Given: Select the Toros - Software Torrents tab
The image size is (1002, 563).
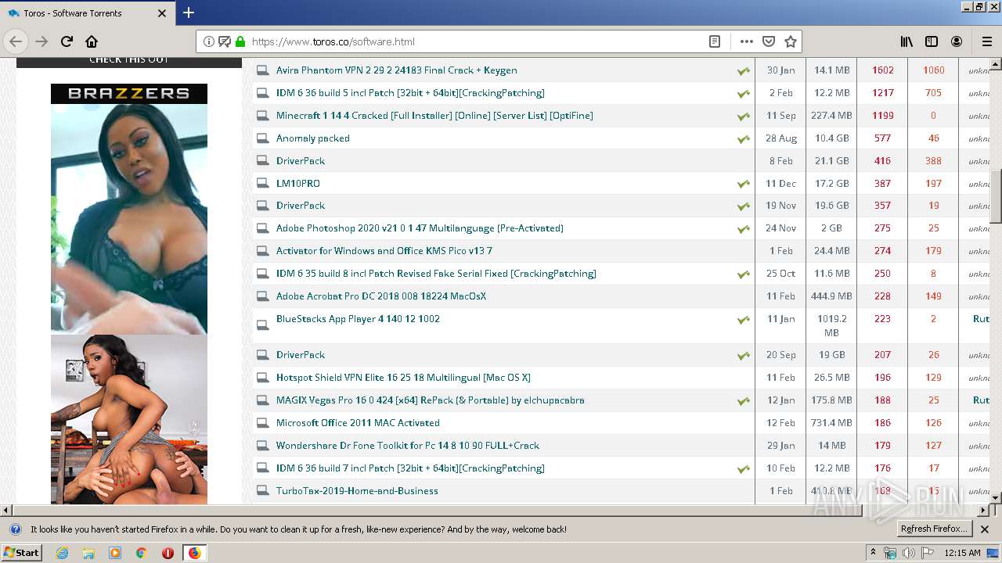Looking at the screenshot, I should click(x=86, y=13).
